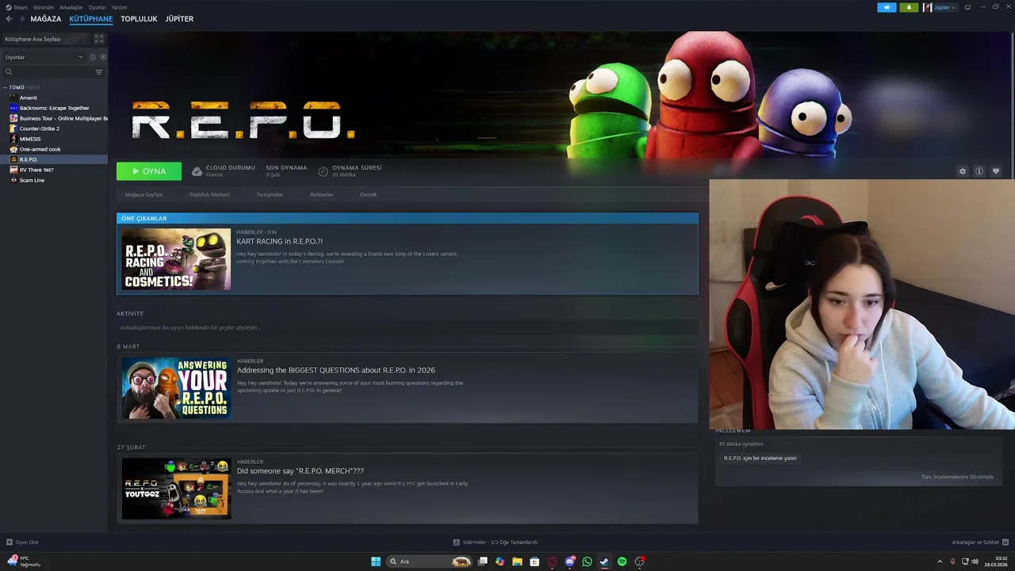Open the Görünüm menu

pos(44,7)
